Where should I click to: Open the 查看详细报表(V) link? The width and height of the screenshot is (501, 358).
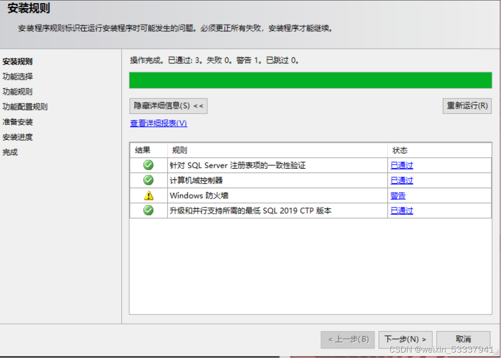coord(158,123)
